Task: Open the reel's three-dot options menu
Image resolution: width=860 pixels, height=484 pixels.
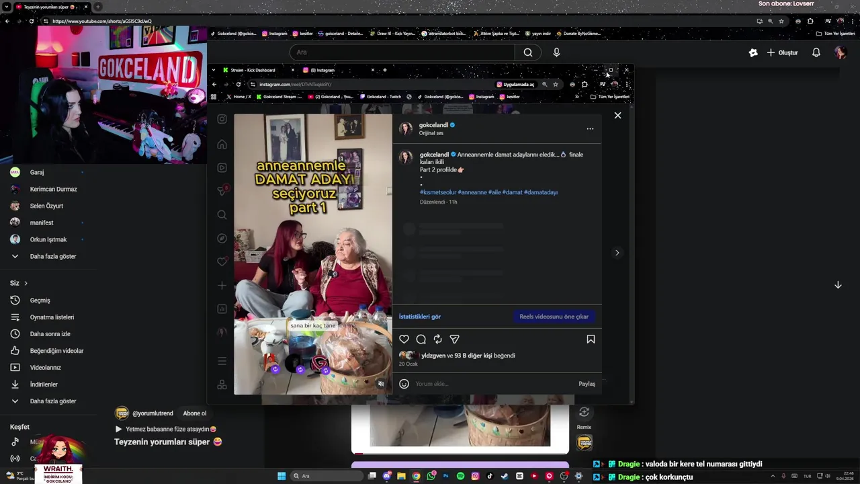Action: point(590,128)
